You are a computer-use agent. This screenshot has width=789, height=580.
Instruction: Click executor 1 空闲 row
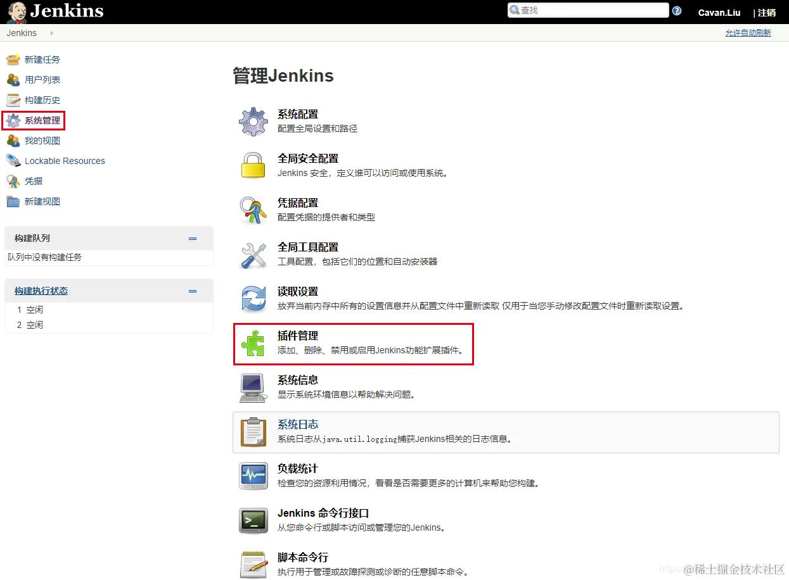(109, 310)
